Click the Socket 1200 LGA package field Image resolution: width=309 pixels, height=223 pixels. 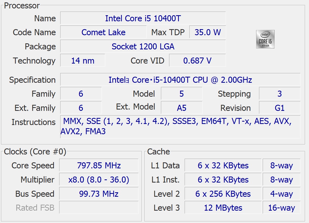pyautogui.click(x=143, y=46)
